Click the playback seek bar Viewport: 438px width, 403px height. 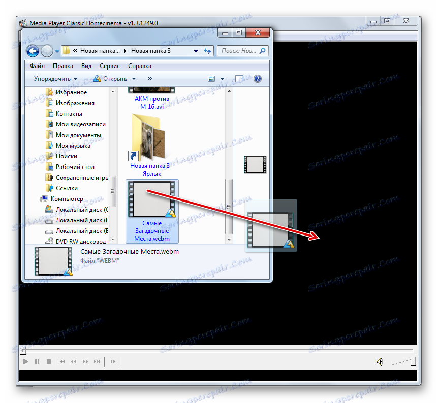pyautogui.click(x=218, y=350)
